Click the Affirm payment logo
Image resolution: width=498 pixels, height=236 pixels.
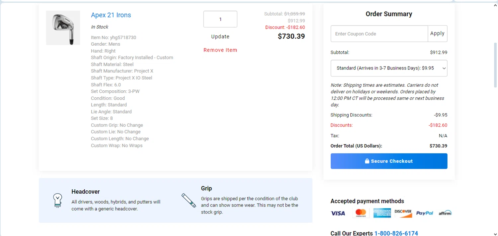[x=445, y=213]
